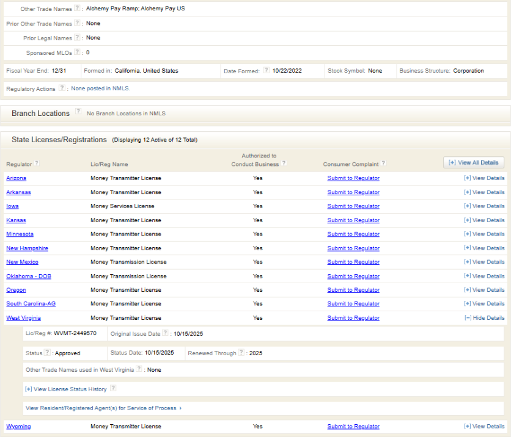
Task: Expand View Details for Wyoming license
Action: click(485, 427)
